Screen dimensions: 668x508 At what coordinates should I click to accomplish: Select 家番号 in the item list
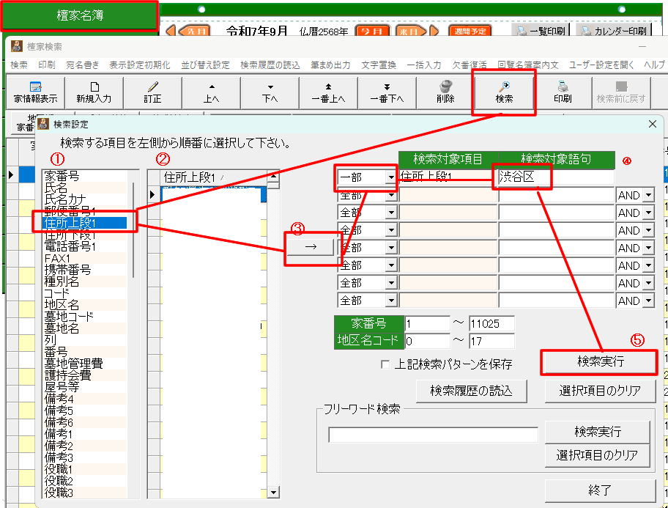(x=85, y=176)
